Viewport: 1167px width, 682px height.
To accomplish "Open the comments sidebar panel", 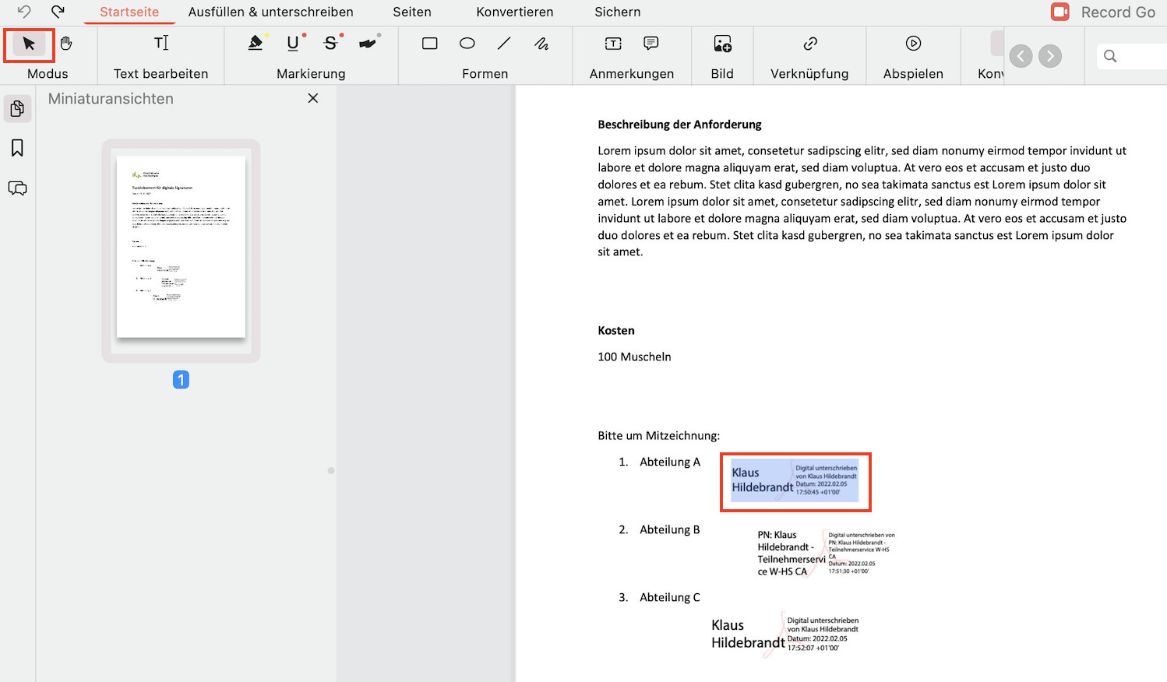I will point(17,188).
